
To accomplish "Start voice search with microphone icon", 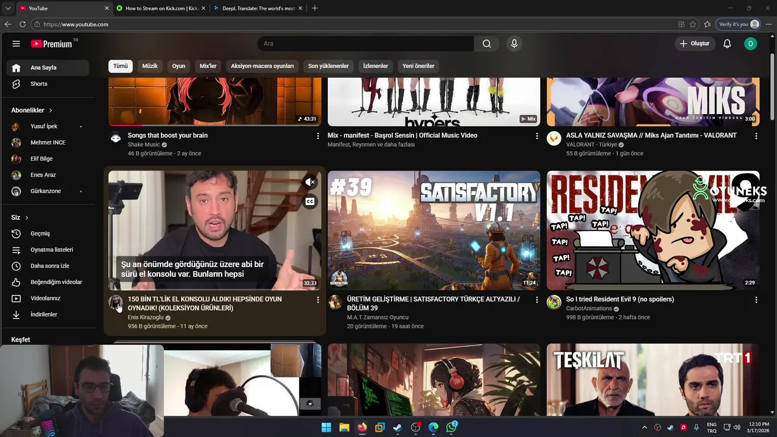I will coord(514,44).
